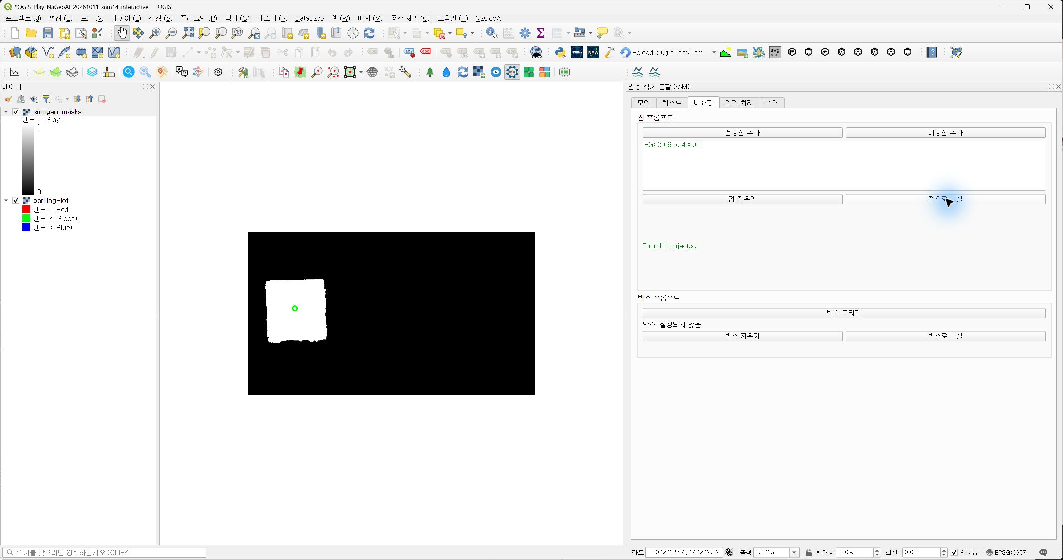The image size is (1063, 560).
Task: Toggle the render checkbox in status bar
Action: [954, 552]
